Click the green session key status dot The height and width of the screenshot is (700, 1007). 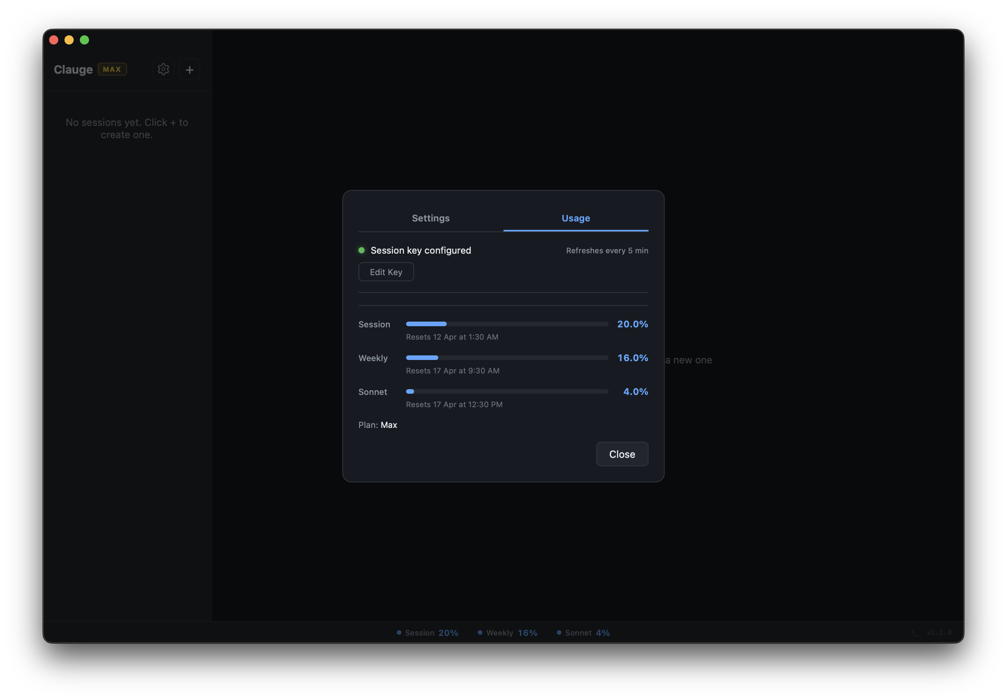[x=362, y=251]
